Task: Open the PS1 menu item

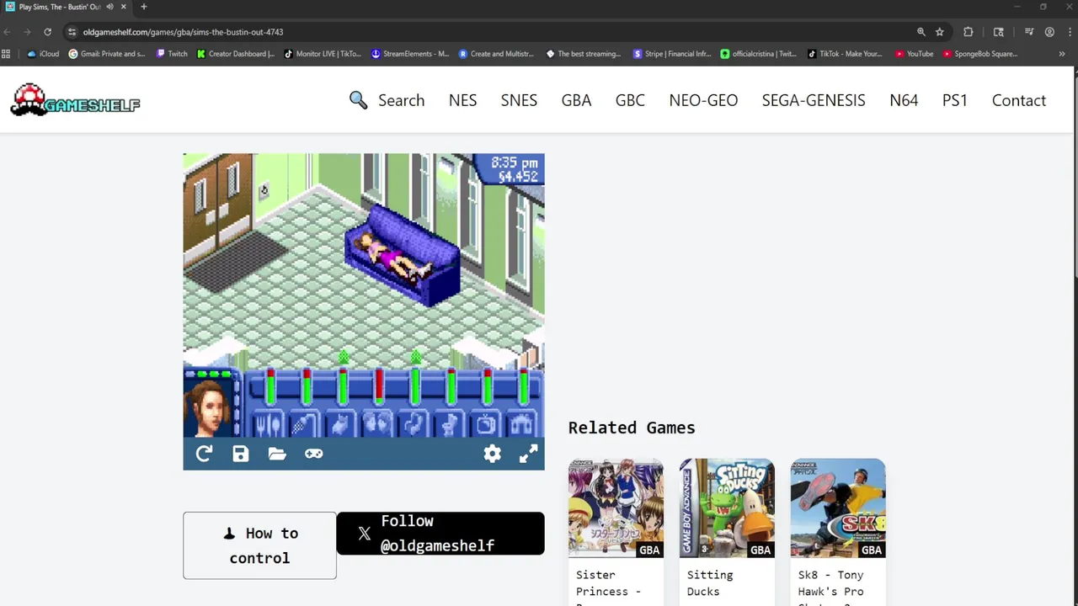Action: (955, 100)
